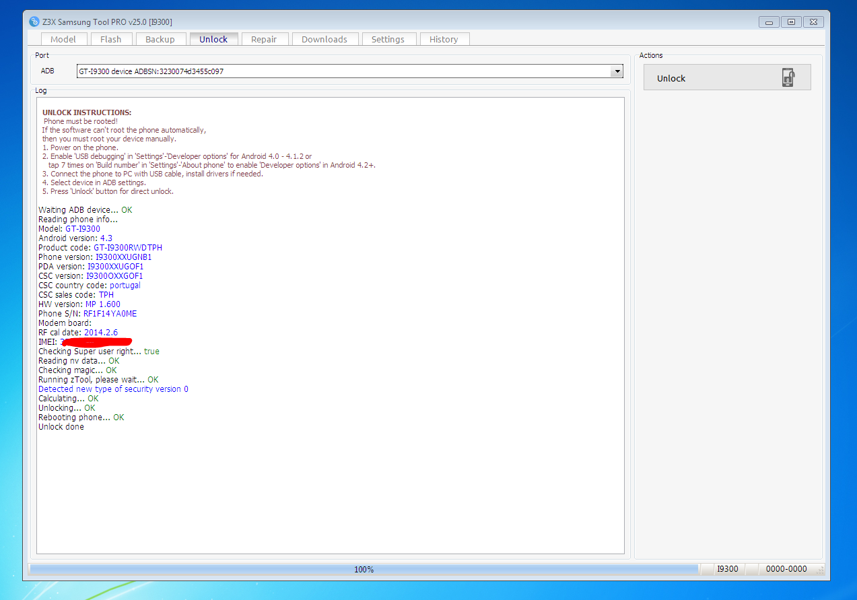This screenshot has height=600, width=857.
Task: Click 'Checking Super user right... true' line
Action: pos(99,352)
